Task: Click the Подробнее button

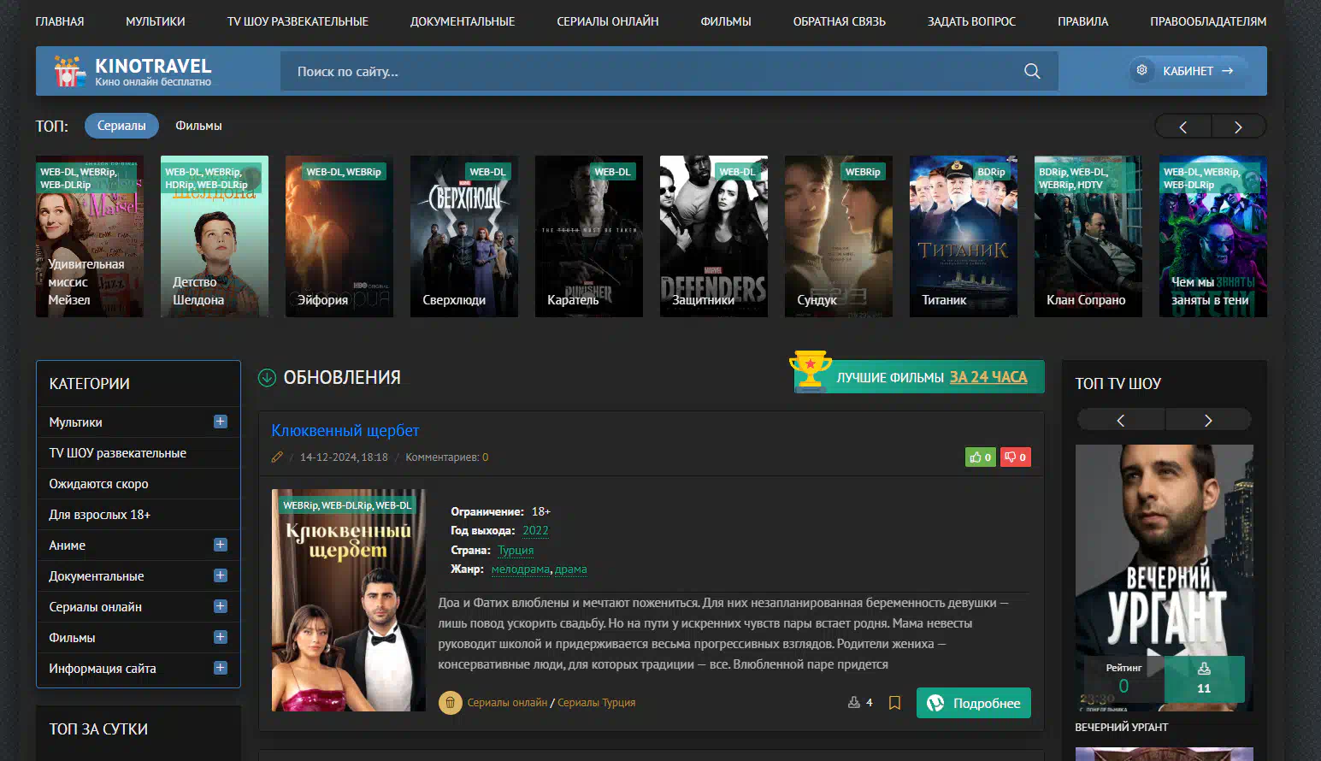Action: point(973,703)
